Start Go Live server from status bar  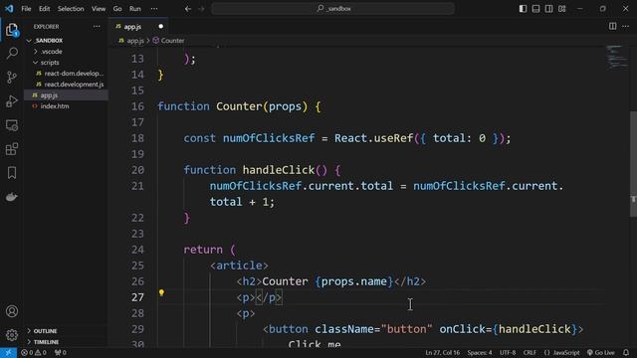[601, 353]
